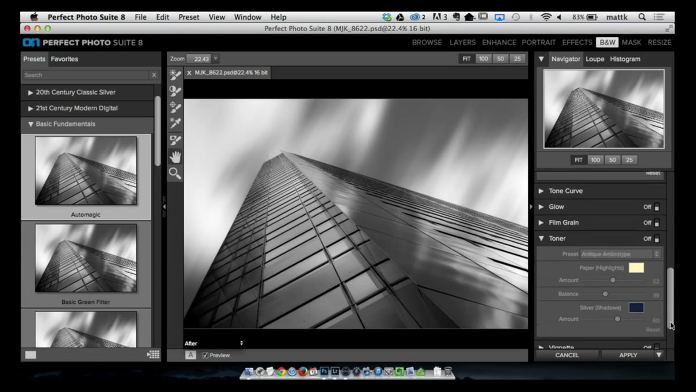The image size is (696, 392).
Task: Open Evernote from the Dock
Action: pyautogui.click(x=400, y=371)
